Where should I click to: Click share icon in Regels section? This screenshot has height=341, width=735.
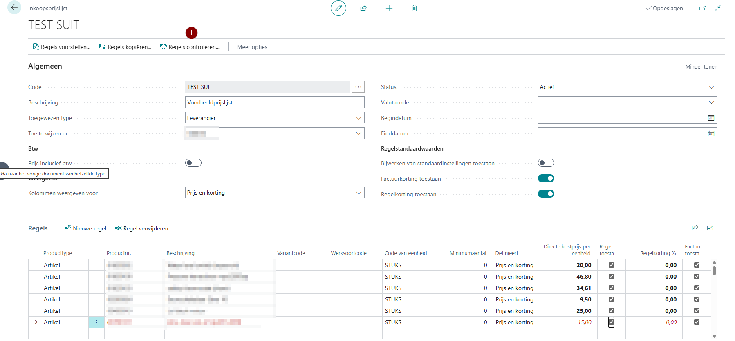tap(695, 228)
